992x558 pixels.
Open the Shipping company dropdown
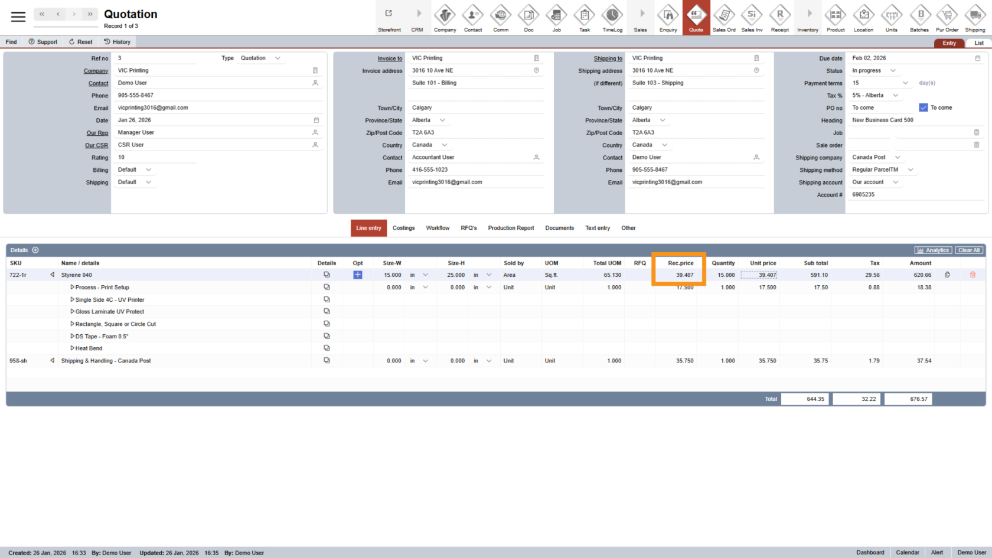coord(876,158)
